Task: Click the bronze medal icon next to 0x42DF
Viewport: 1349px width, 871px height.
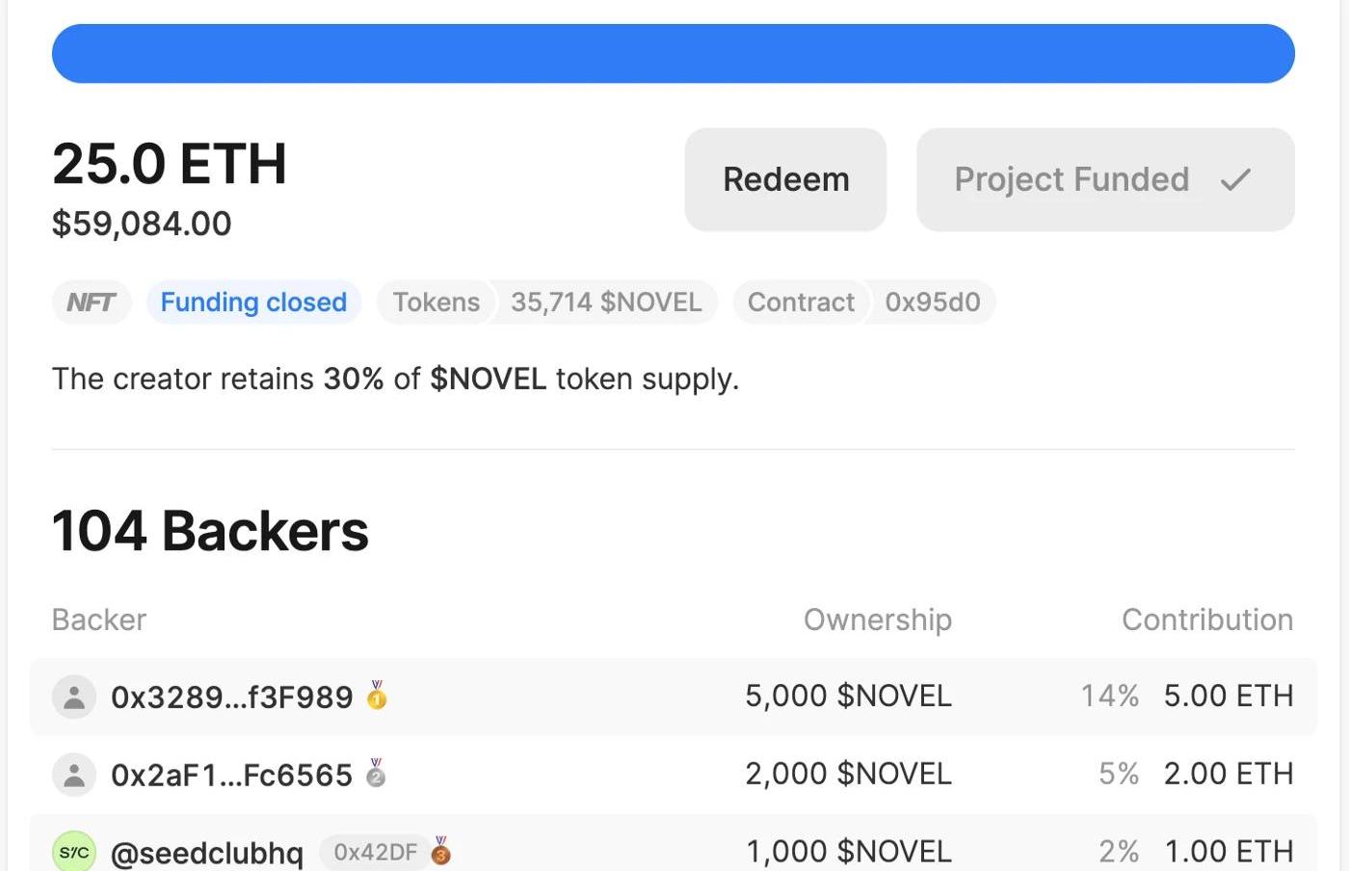Action: point(441,850)
